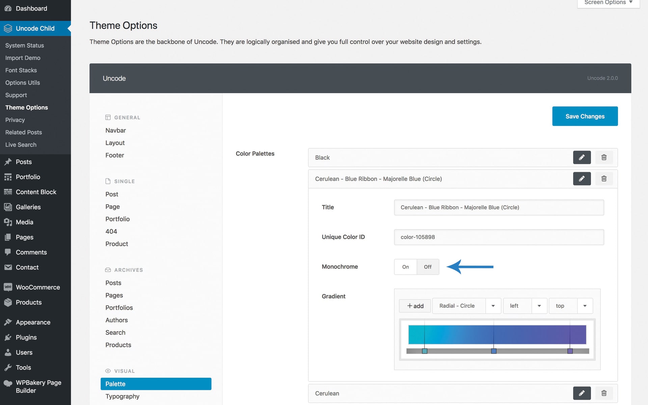648x405 pixels.
Task: Turn Monochrome On
Action: (x=405, y=267)
